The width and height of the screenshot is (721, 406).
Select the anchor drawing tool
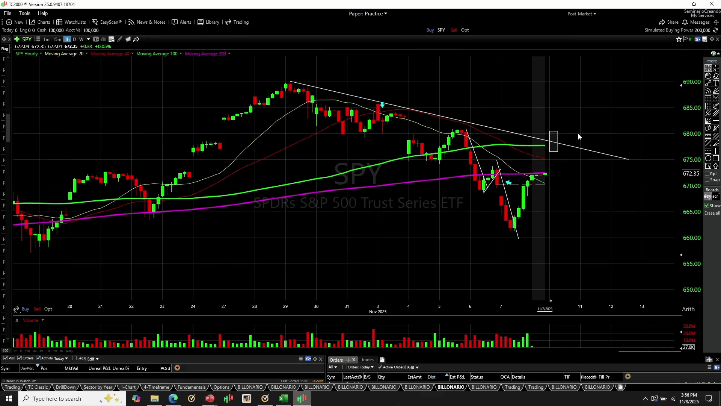tap(716, 106)
